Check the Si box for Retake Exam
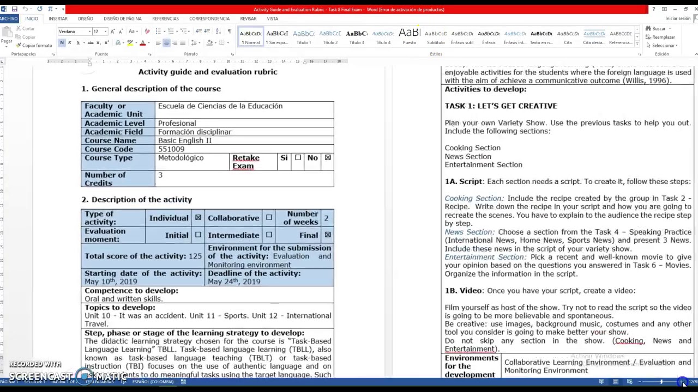 pyautogui.click(x=298, y=158)
